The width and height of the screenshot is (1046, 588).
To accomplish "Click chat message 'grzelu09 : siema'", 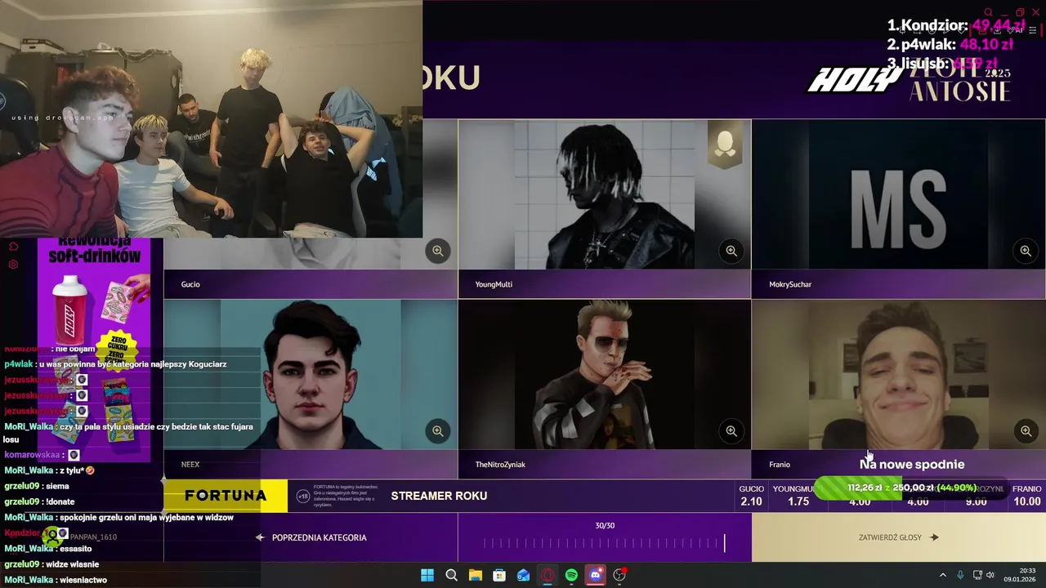I will (x=37, y=486).
